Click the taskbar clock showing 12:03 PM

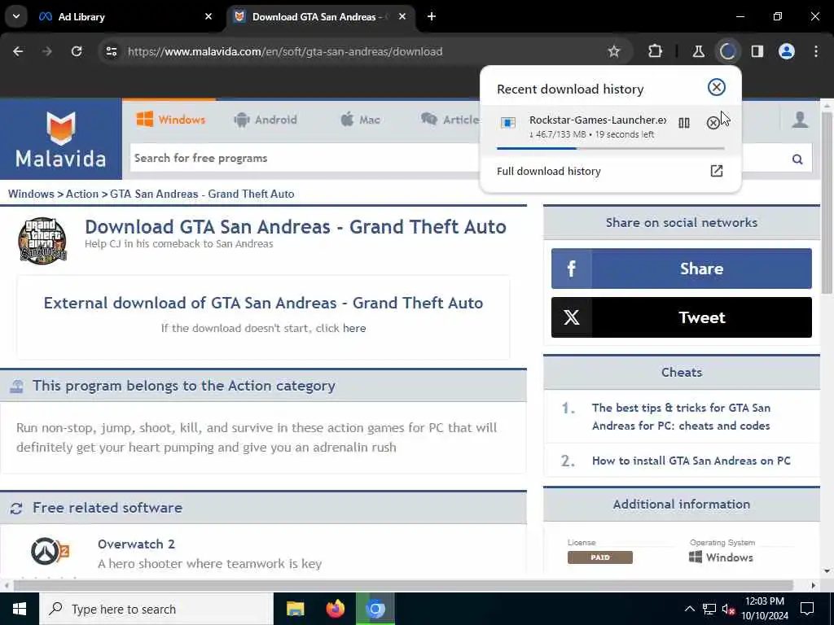point(765,609)
